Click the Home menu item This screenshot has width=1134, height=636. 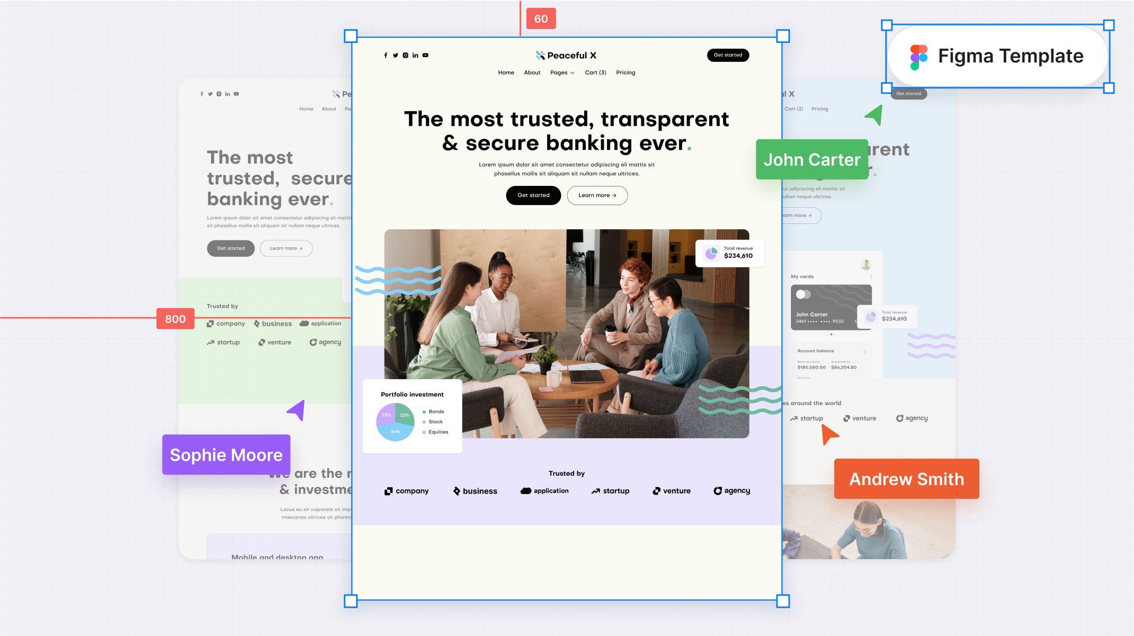(505, 73)
